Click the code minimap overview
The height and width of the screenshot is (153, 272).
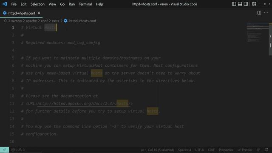(258, 33)
